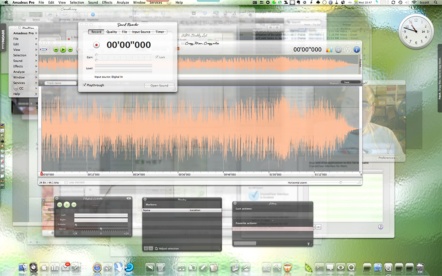This screenshot has width=442, height=276.
Task: Toggle the gain Lock checkbox
Action: pos(157,57)
